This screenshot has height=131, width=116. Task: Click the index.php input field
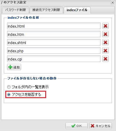54,51
